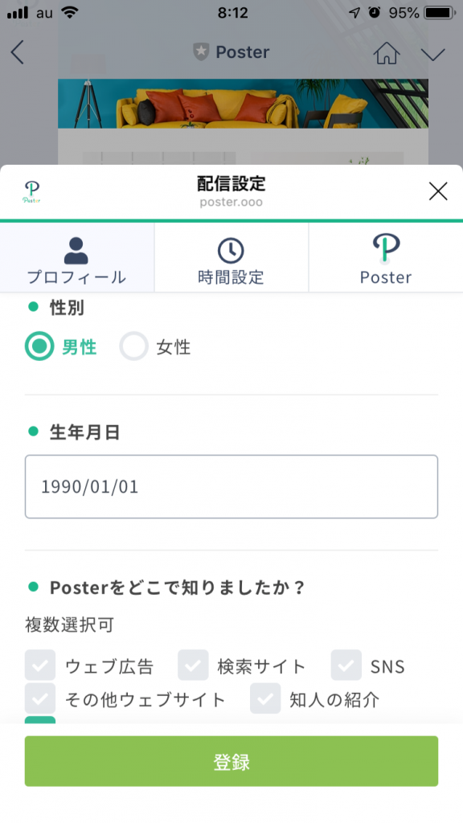Screen dimensions: 463x823
Task: Go back using the left chevron arrow
Action: (18, 52)
